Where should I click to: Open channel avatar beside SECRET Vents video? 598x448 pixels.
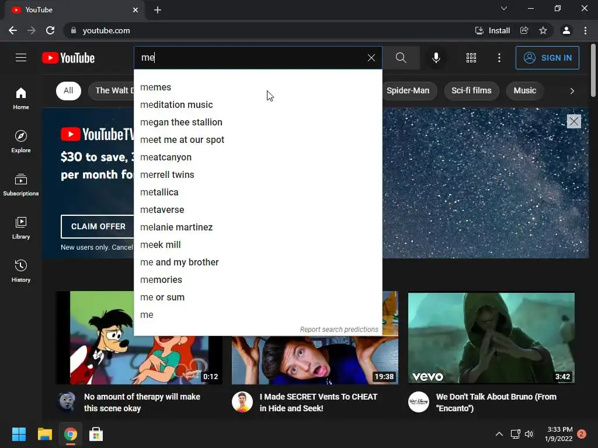(x=242, y=402)
